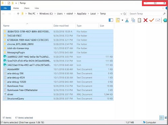The height and width of the screenshot is (125, 168).
Task: Copy selected files with the copy icon
Action: pyautogui.click(x=133, y=20)
